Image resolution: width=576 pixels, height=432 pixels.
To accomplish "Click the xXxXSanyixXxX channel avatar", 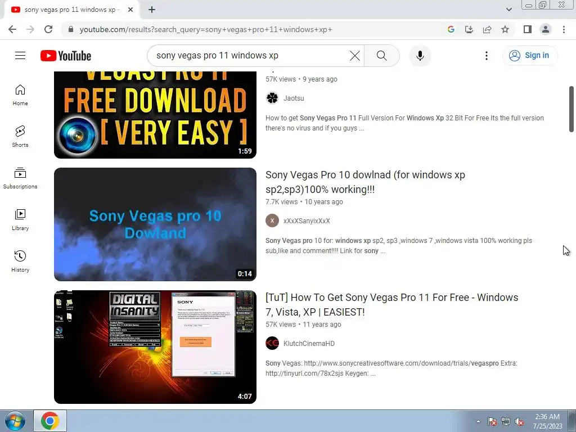I will click(x=272, y=220).
